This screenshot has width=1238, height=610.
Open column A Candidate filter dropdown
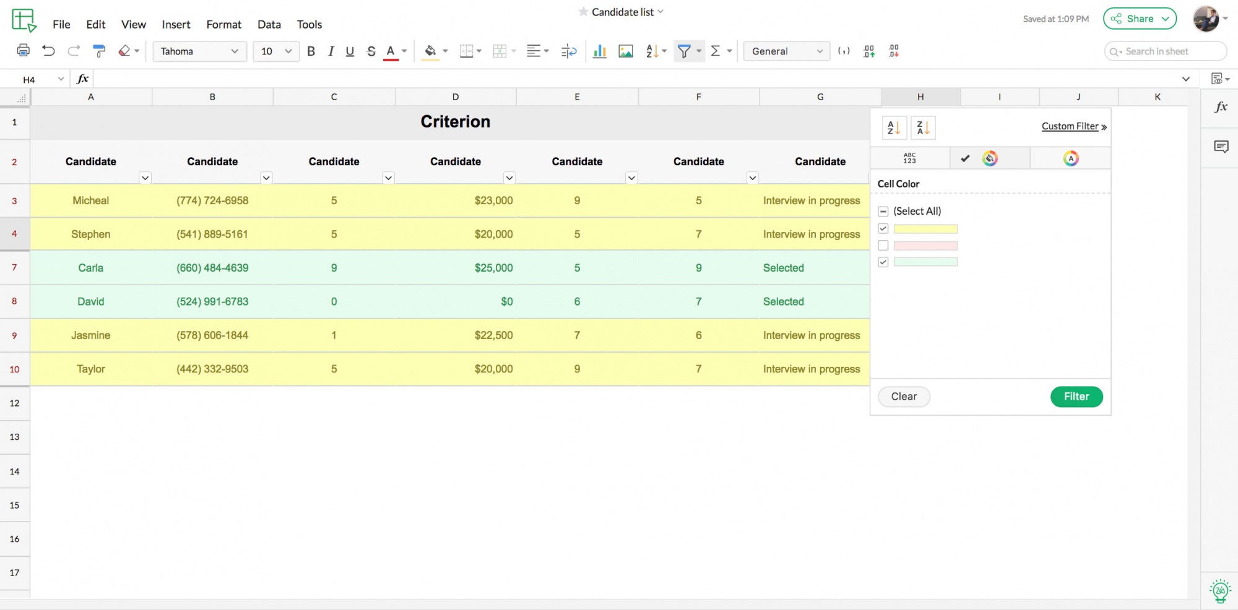tap(145, 178)
